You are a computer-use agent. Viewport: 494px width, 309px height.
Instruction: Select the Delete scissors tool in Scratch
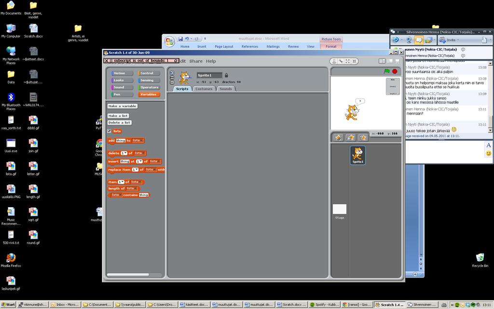pyautogui.click(x=341, y=61)
